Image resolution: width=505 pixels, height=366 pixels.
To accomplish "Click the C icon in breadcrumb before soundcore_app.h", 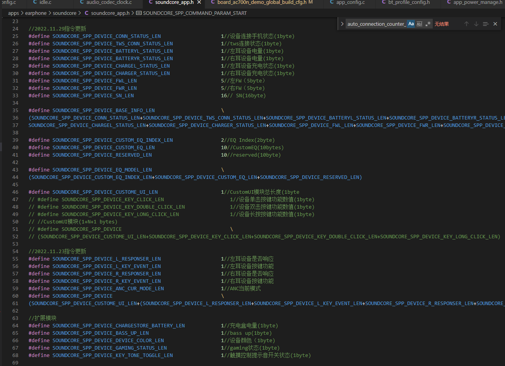I will (x=87, y=13).
